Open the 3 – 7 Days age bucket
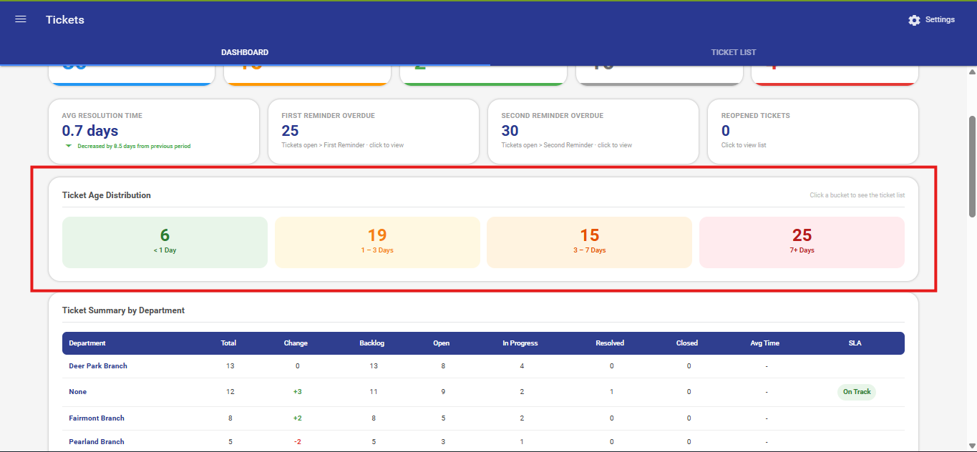The image size is (977, 452). (589, 242)
